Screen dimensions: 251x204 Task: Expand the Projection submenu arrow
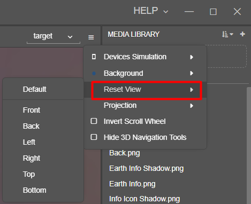[x=192, y=106]
